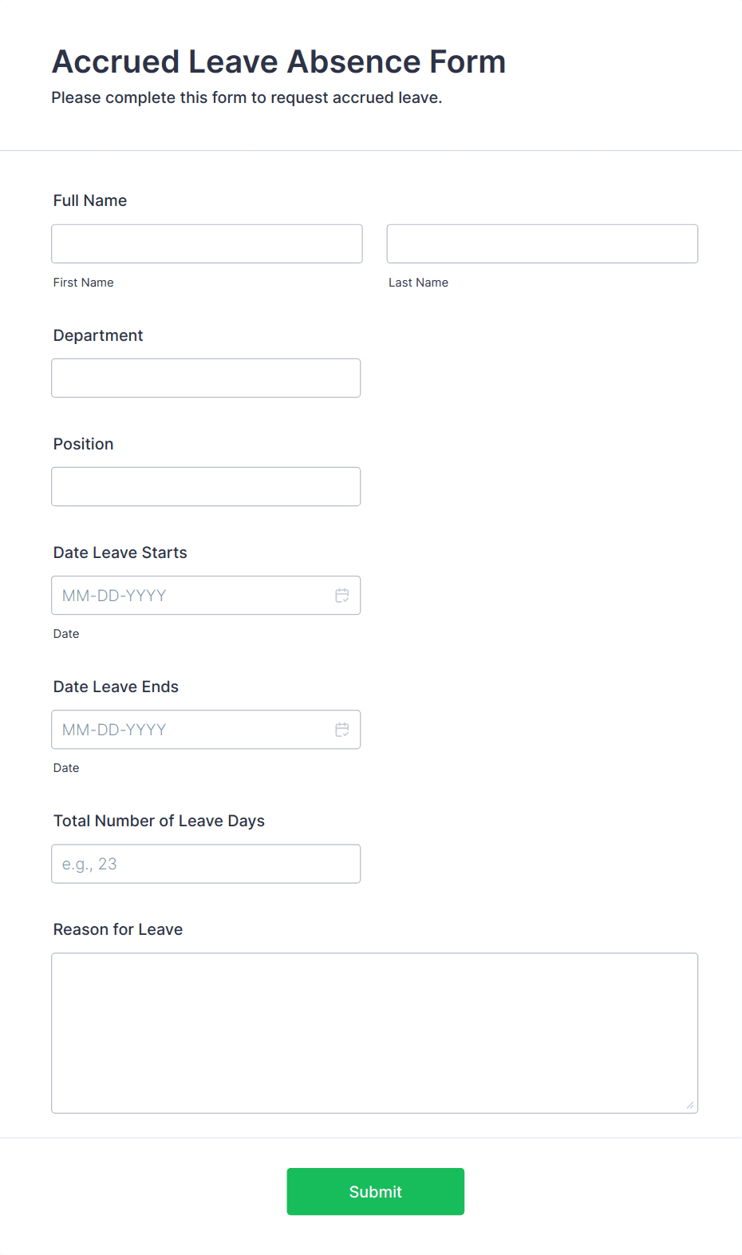This screenshot has width=742, height=1255.
Task: Open the calendar picker for Date Leave Starts
Action: point(342,596)
